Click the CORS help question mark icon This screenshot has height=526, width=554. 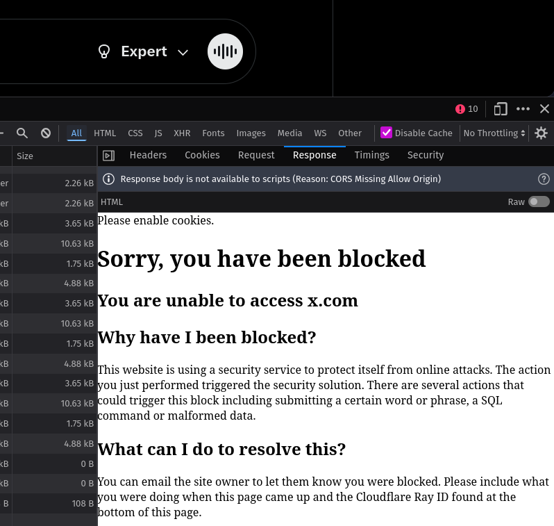click(544, 179)
